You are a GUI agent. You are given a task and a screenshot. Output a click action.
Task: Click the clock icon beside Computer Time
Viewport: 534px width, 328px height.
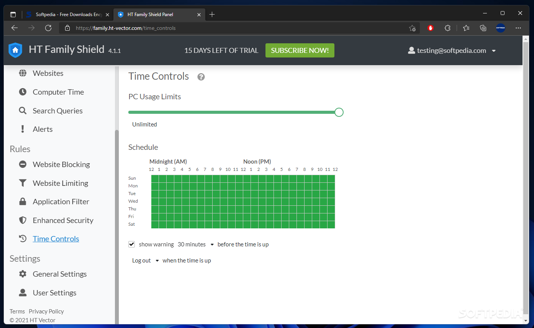(x=23, y=92)
